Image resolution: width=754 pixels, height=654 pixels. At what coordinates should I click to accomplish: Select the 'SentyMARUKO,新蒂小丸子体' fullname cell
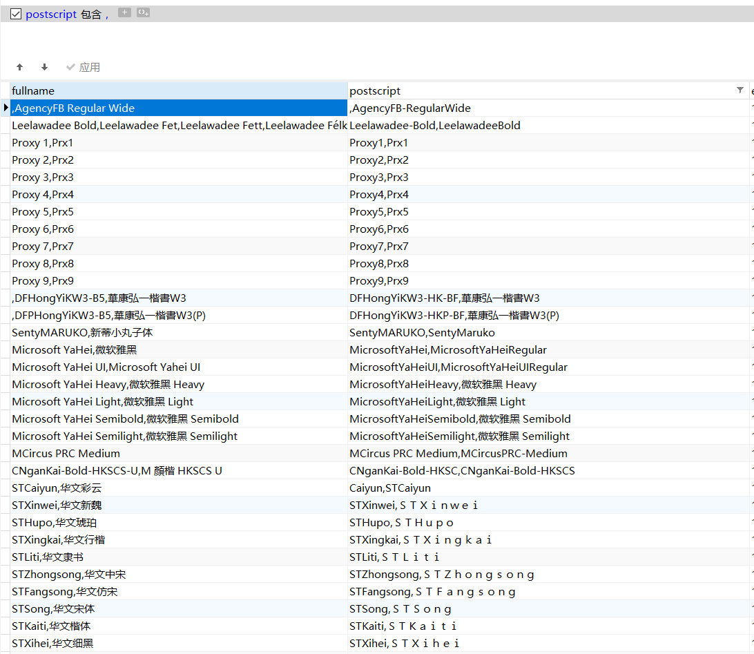tap(178, 333)
